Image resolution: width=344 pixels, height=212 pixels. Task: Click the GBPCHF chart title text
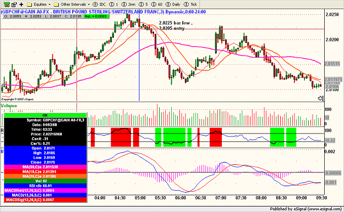tap(103, 12)
